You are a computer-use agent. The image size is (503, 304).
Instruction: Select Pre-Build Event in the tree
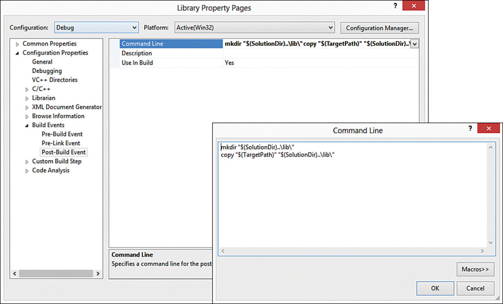coord(62,134)
